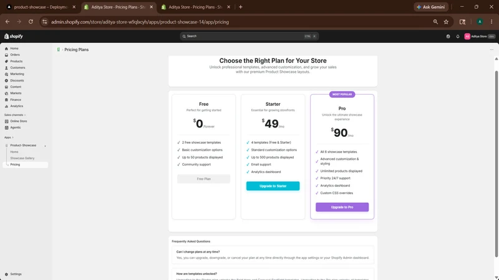
Task: Click the "Custom CSS overrides" feature text
Action: pos(336,193)
